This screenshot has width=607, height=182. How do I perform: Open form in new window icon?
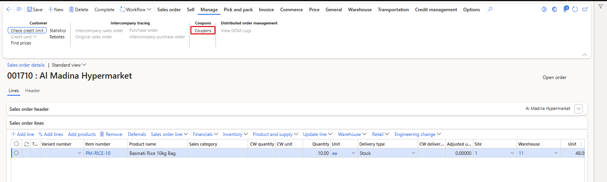click(585, 9)
